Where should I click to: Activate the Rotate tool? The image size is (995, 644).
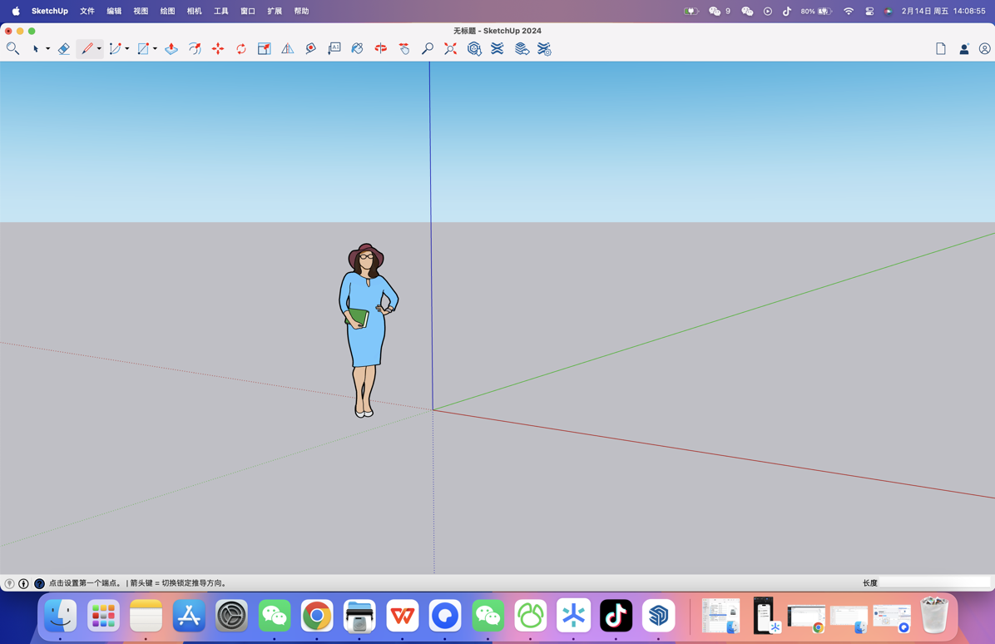241,48
